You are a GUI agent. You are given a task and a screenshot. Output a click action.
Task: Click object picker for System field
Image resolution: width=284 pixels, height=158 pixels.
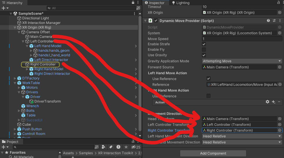[x=280, y=33]
